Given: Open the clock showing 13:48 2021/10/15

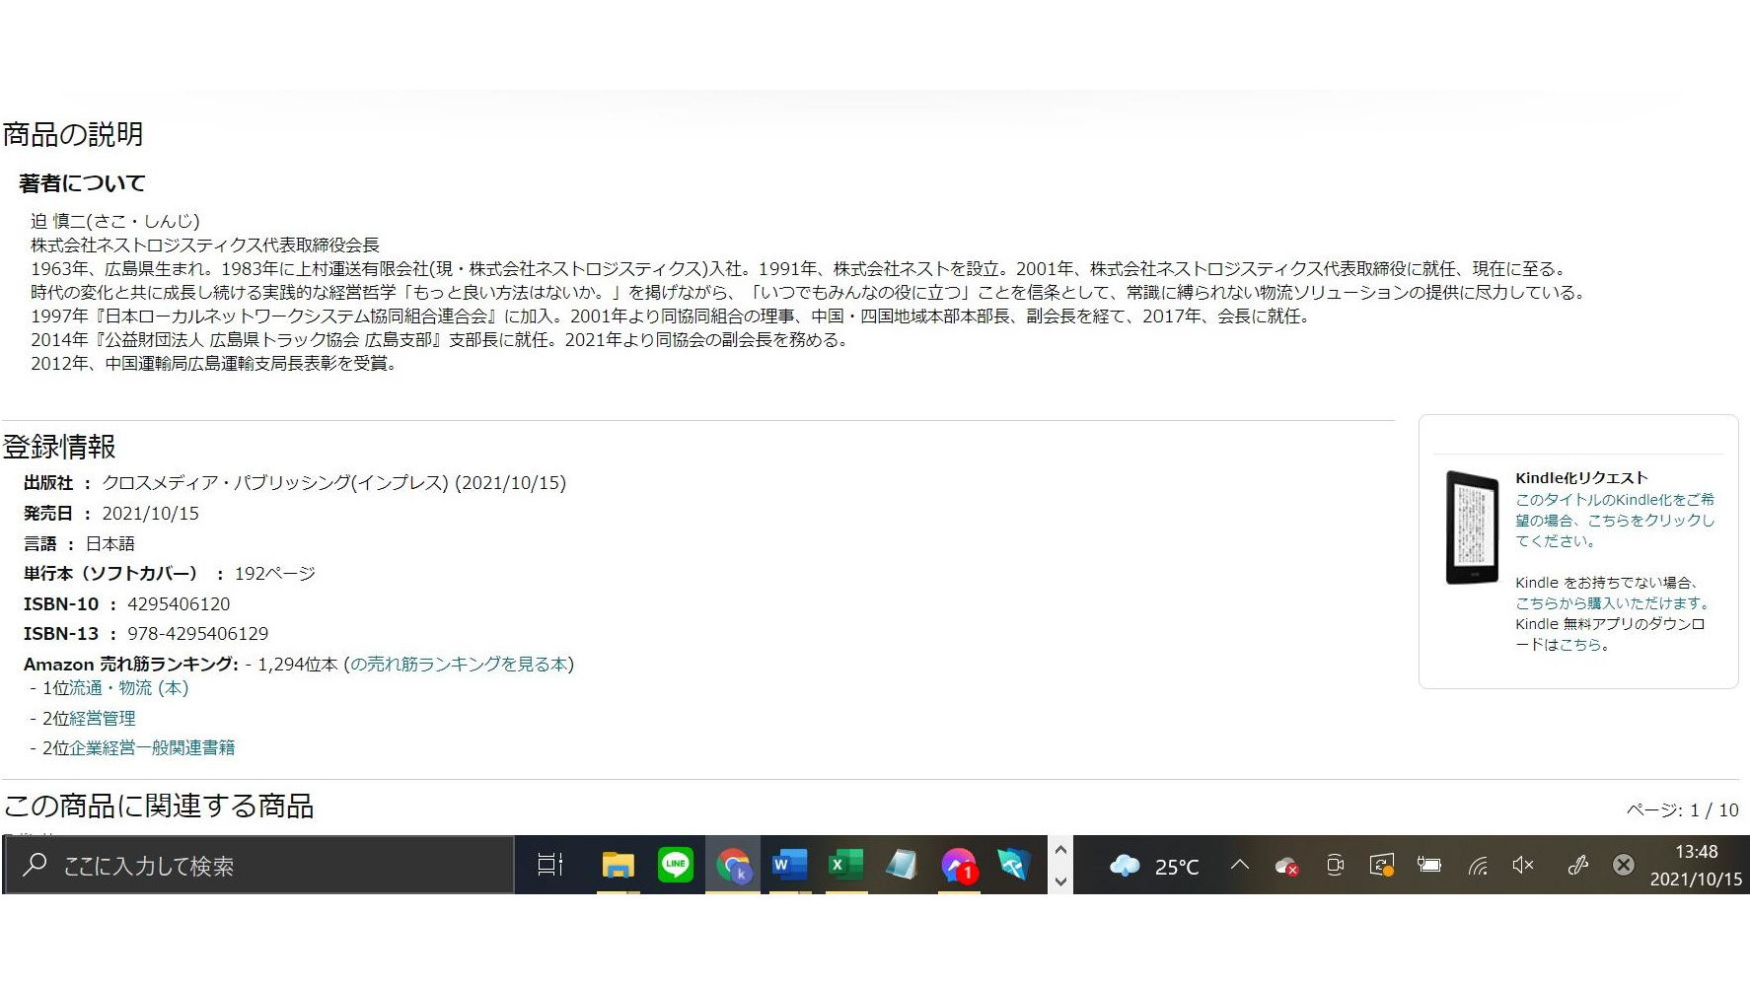Looking at the screenshot, I should click(1696, 865).
